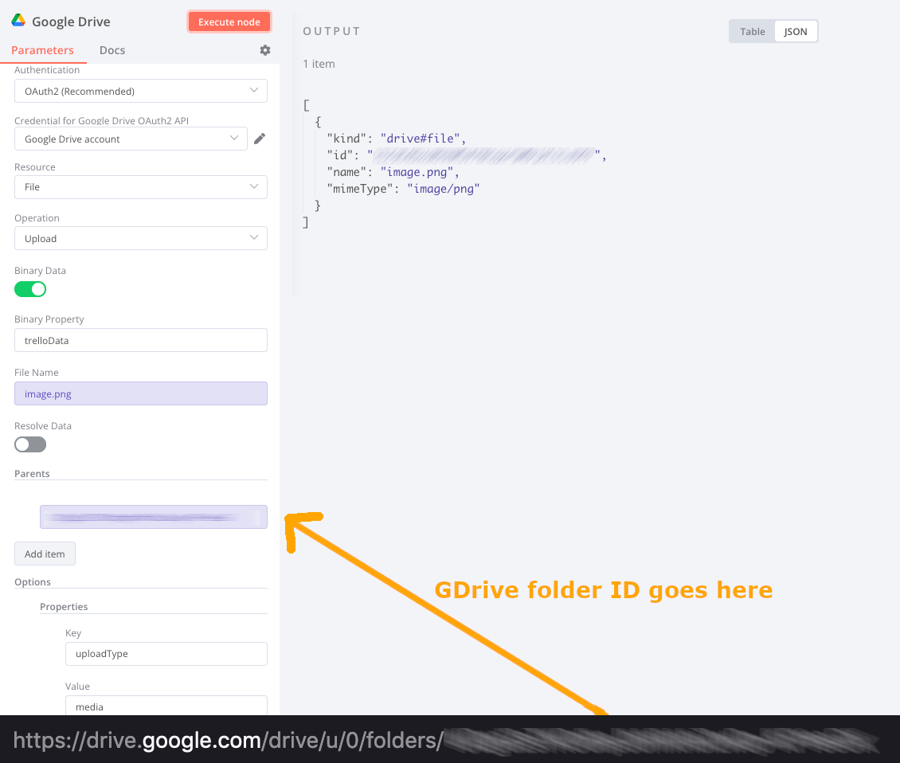Viewport: 900px width, 763px height.
Task: Click the Key field containing uploadType
Action: click(166, 653)
